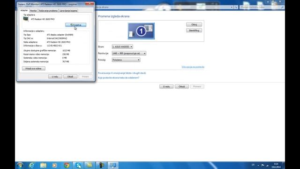Open the Svojstva button in adapter dialog
The height and width of the screenshot is (169, 300).
76,25
